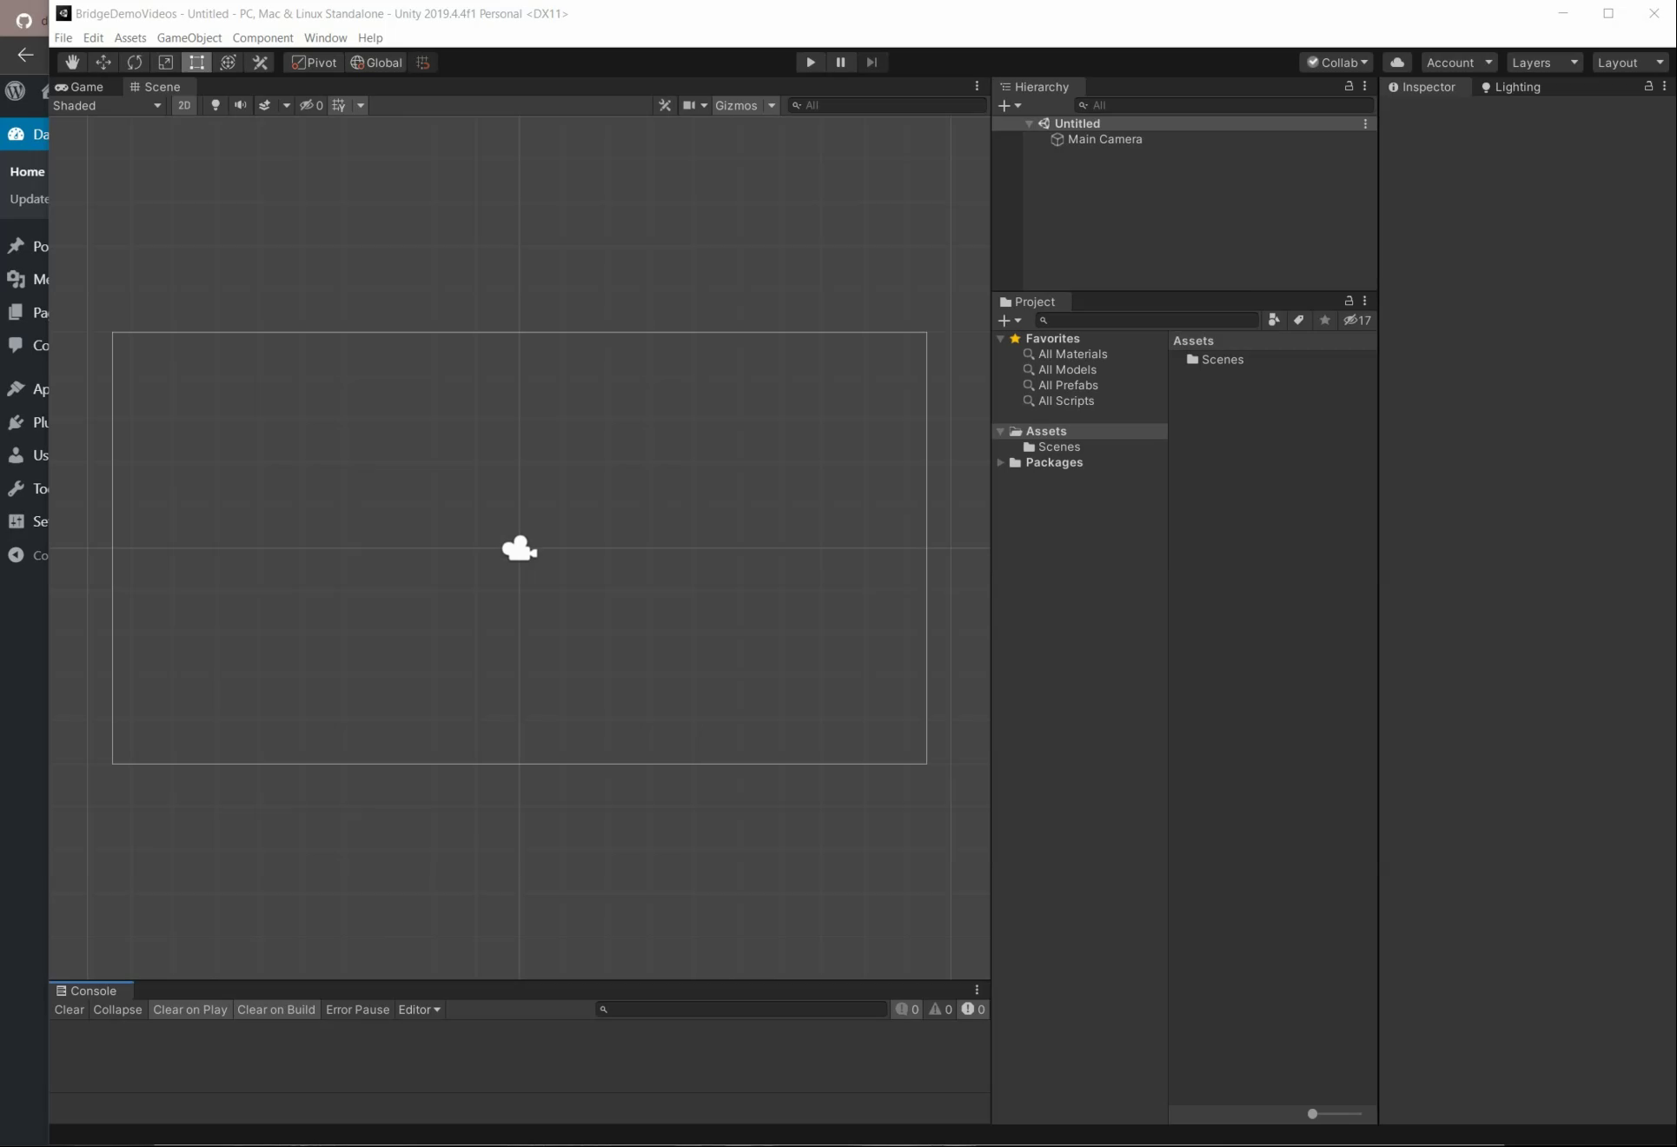Open the Gizmos dropdown
1677x1147 pixels.
746,105
